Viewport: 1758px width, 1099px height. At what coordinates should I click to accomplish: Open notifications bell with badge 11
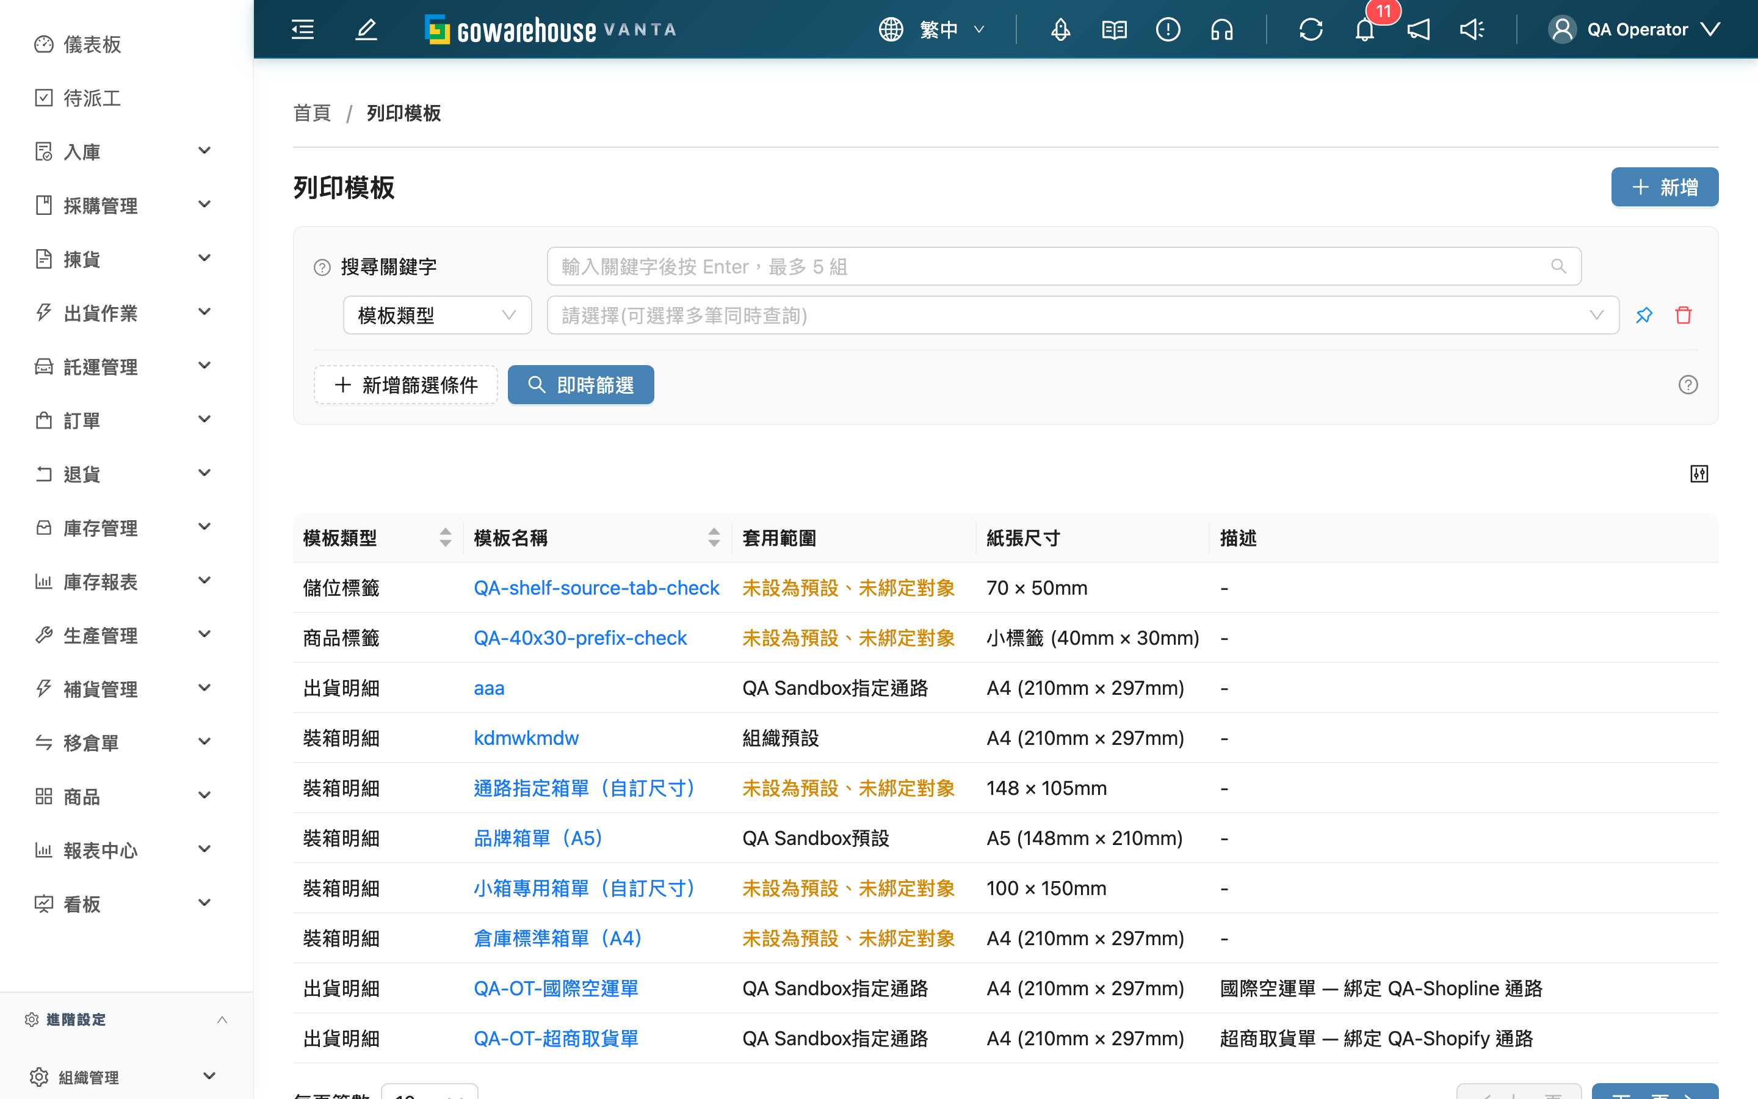[x=1365, y=30]
